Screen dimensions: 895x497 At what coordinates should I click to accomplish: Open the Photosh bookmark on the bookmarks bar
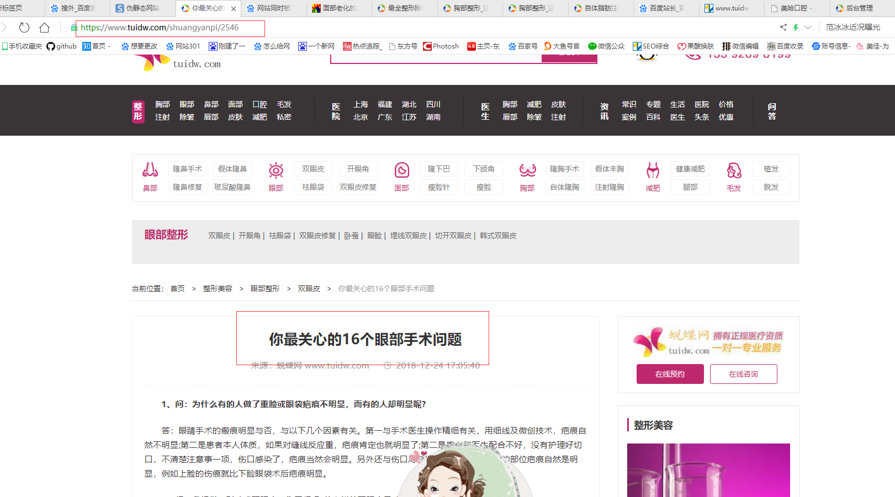(441, 46)
